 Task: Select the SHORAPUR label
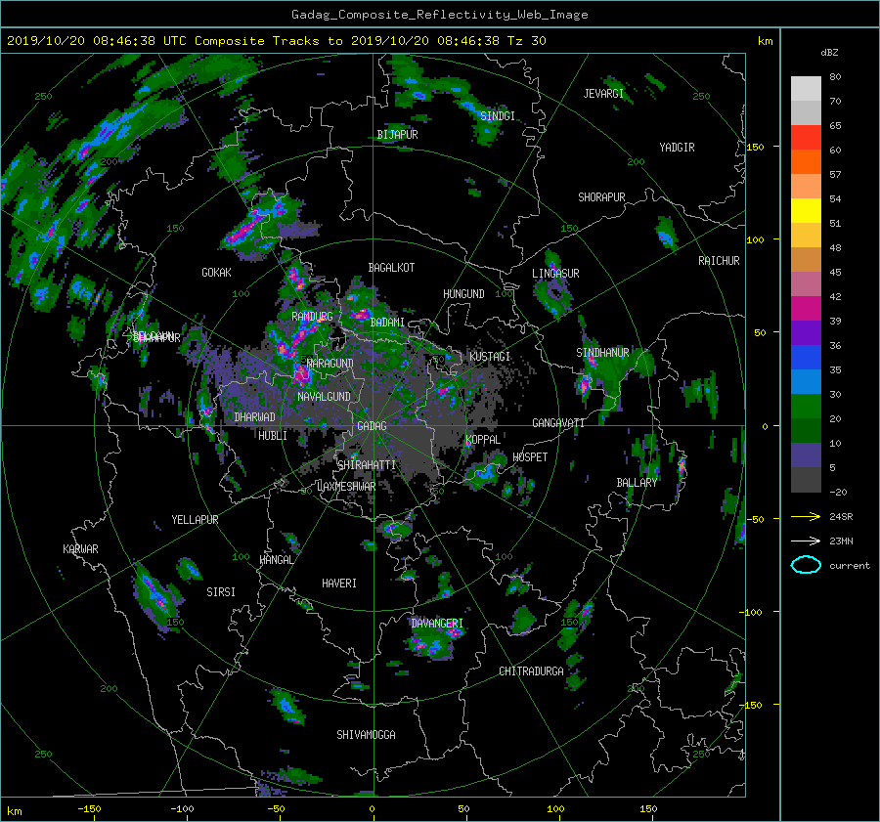click(601, 197)
